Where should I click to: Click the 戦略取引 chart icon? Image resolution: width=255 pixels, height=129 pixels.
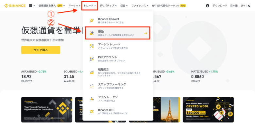(92, 72)
